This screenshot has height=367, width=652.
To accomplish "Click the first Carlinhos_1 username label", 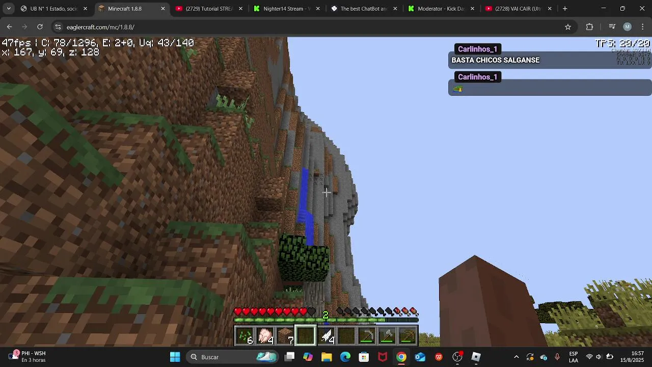I will (477, 49).
